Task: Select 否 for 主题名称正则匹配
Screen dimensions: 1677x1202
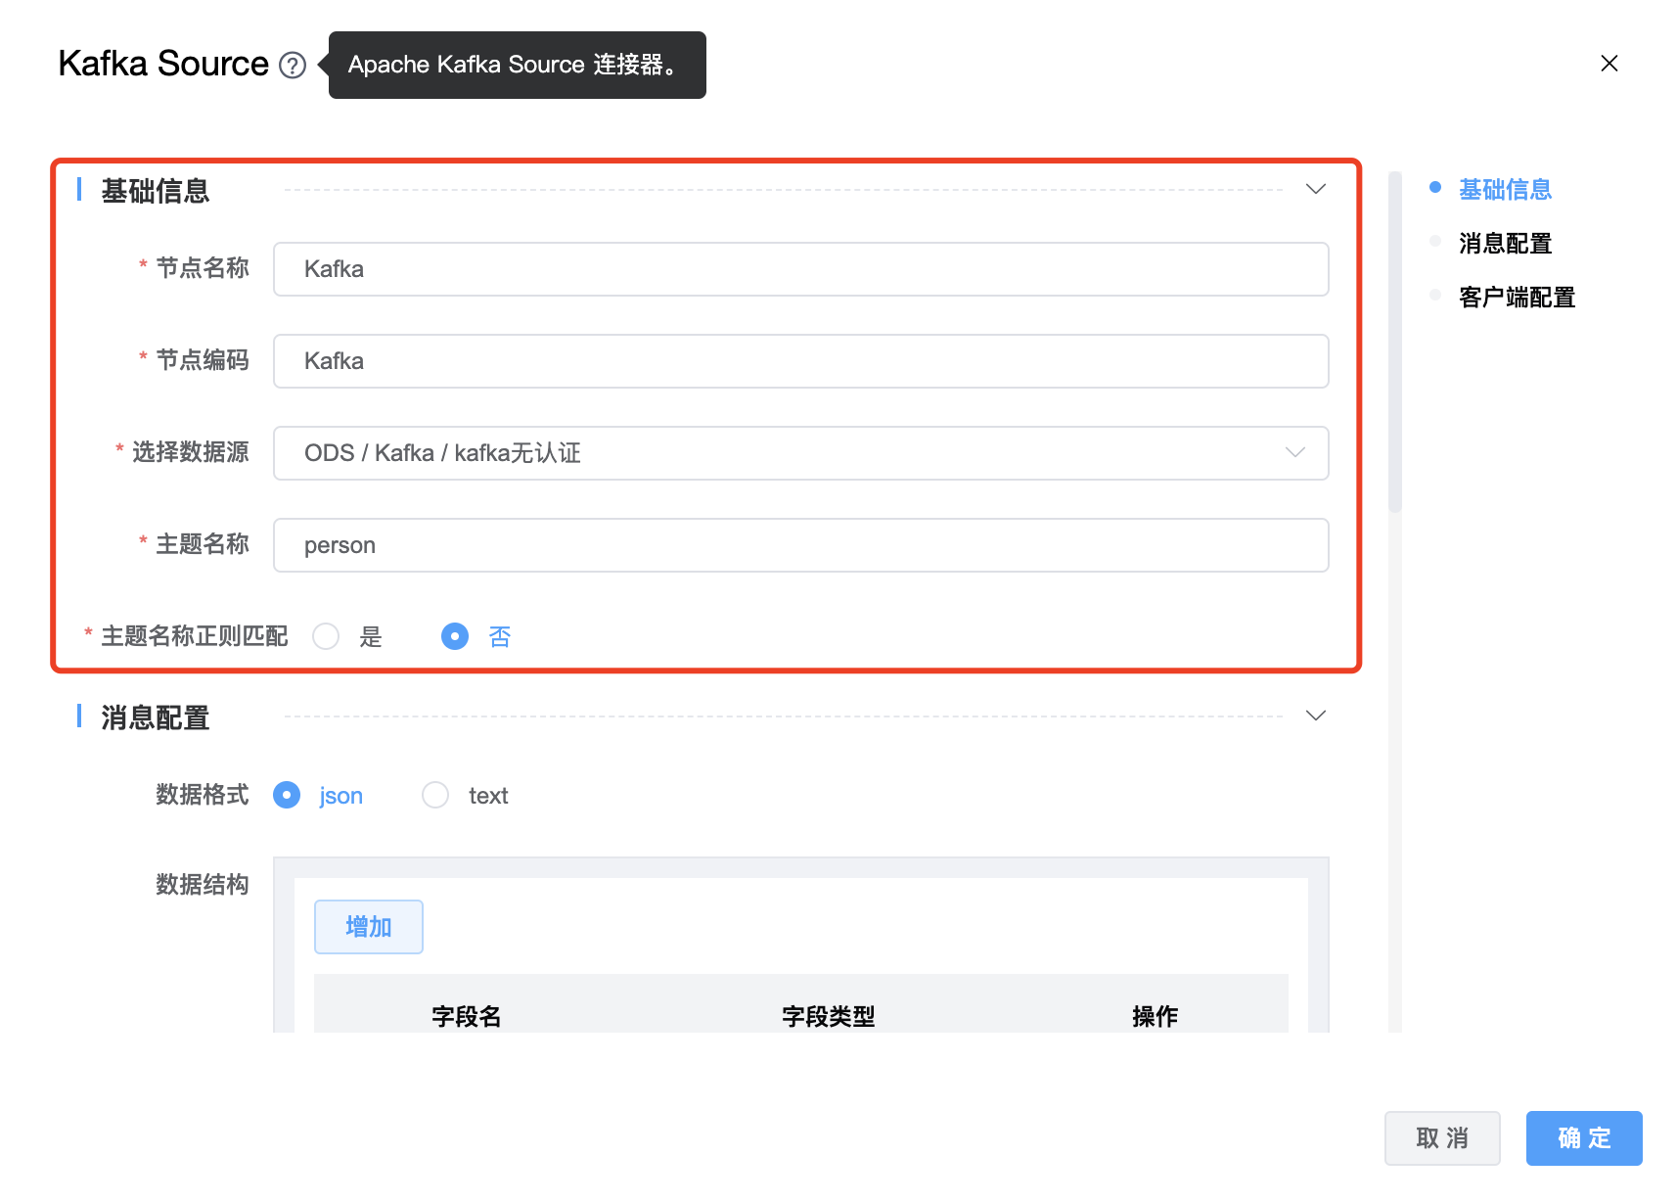Action: pos(455,637)
